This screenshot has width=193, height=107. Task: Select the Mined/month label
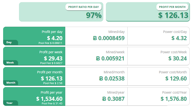click(114, 72)
